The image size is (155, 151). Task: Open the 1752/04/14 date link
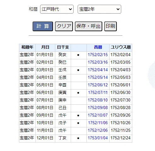(x=98, y=70)
